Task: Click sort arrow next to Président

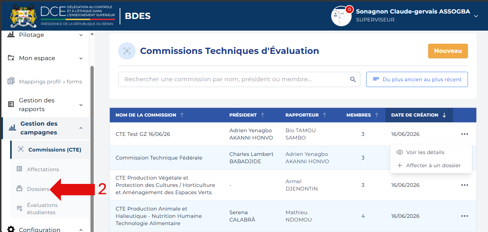Action: point(263,115)
